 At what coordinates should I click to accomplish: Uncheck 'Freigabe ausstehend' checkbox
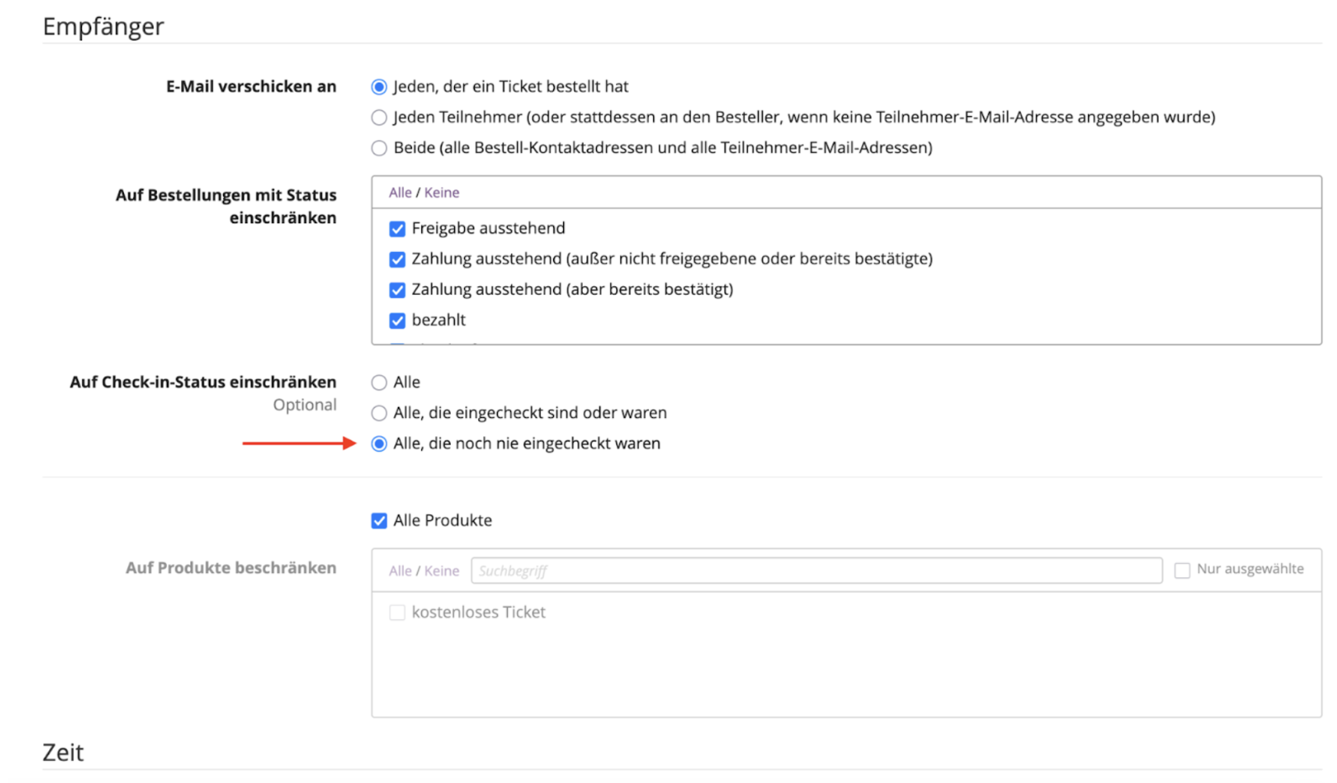[x=397, y=229]
